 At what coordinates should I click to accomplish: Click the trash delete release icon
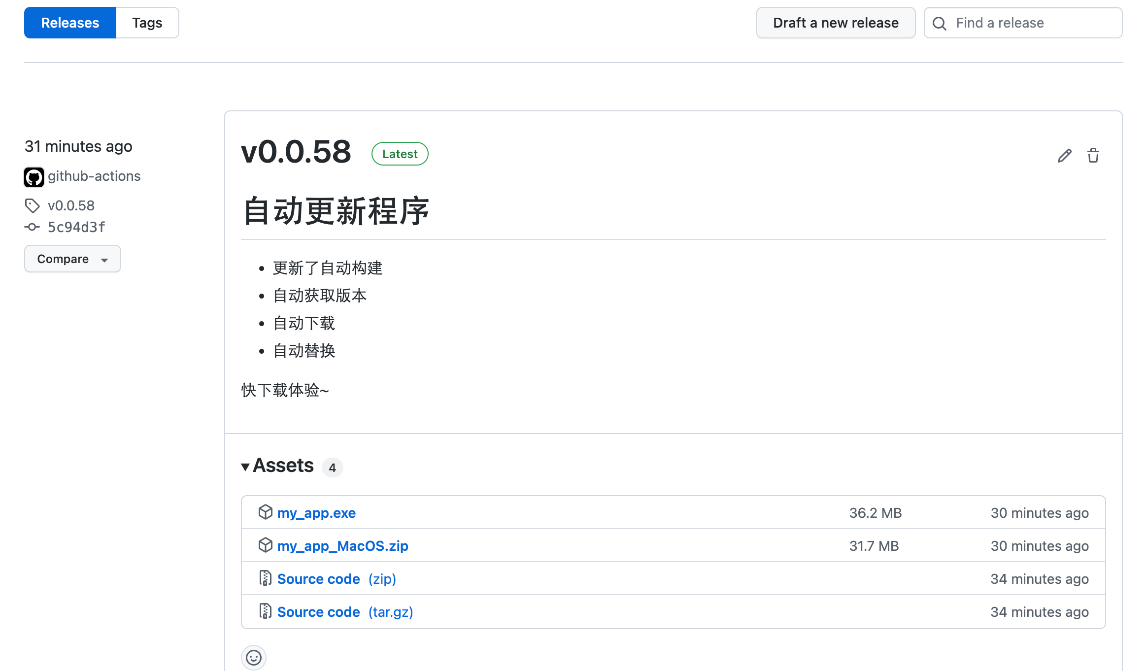[1093, 156]
